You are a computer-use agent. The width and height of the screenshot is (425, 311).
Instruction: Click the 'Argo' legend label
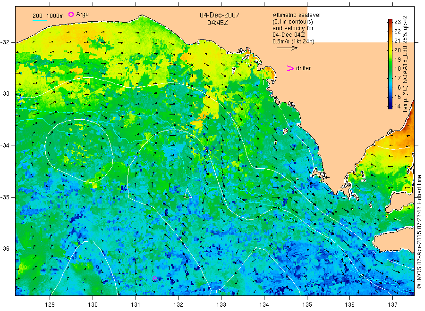pyautogui.click(x=82, y=14)
